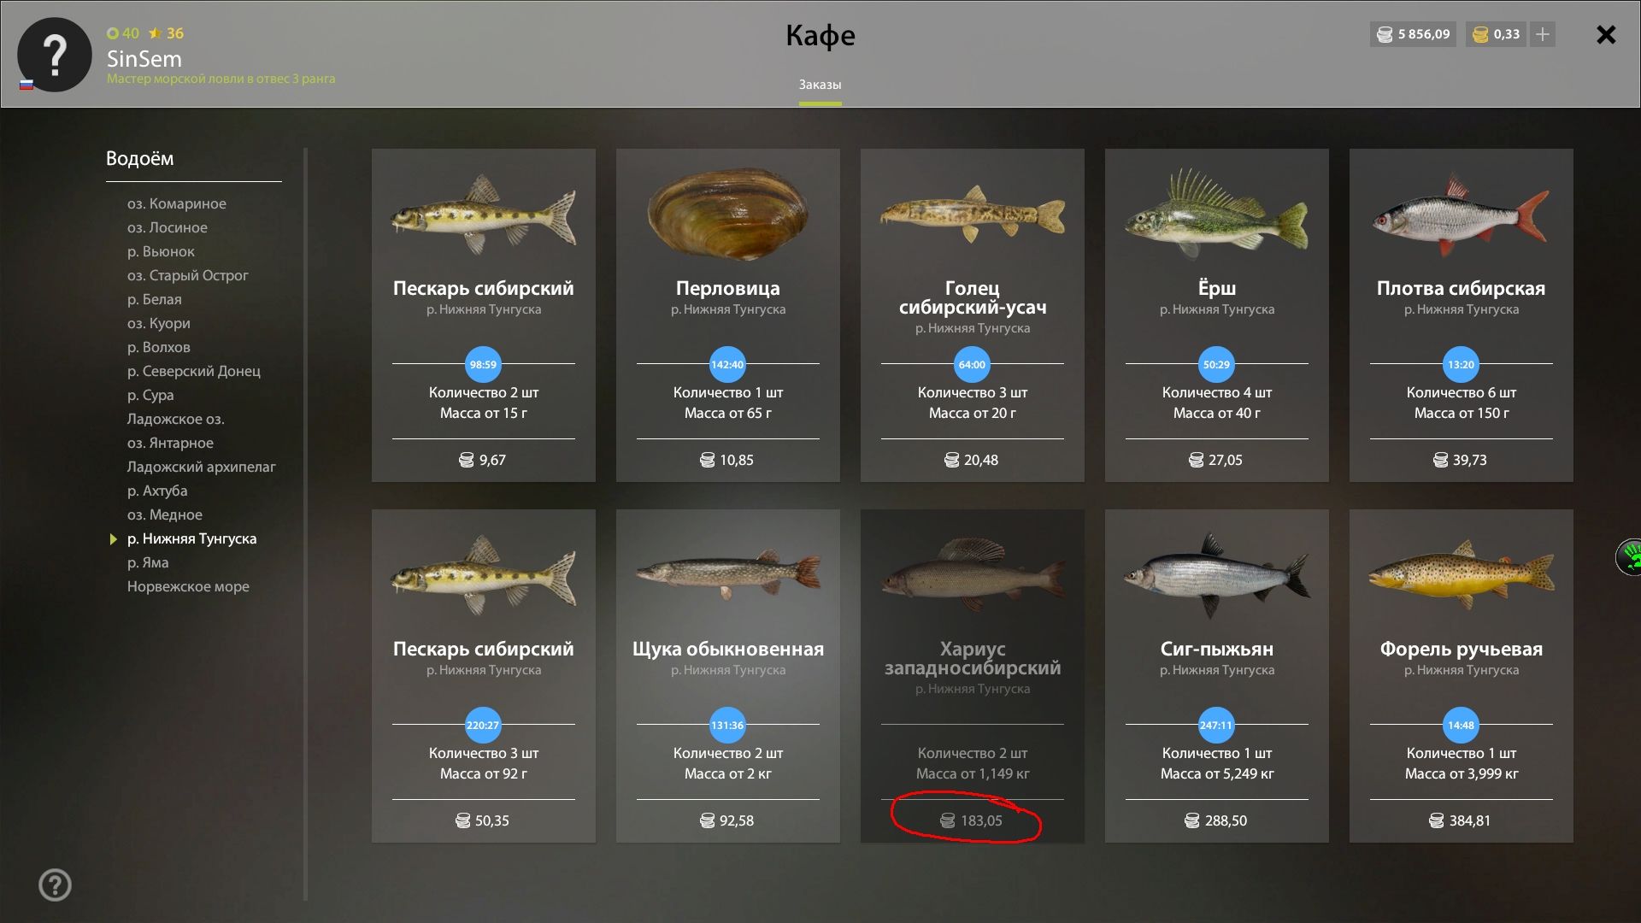Click the help question mark icon at bottom left
The width and height of the screenshot is (1641, 923).
(55, 885)
